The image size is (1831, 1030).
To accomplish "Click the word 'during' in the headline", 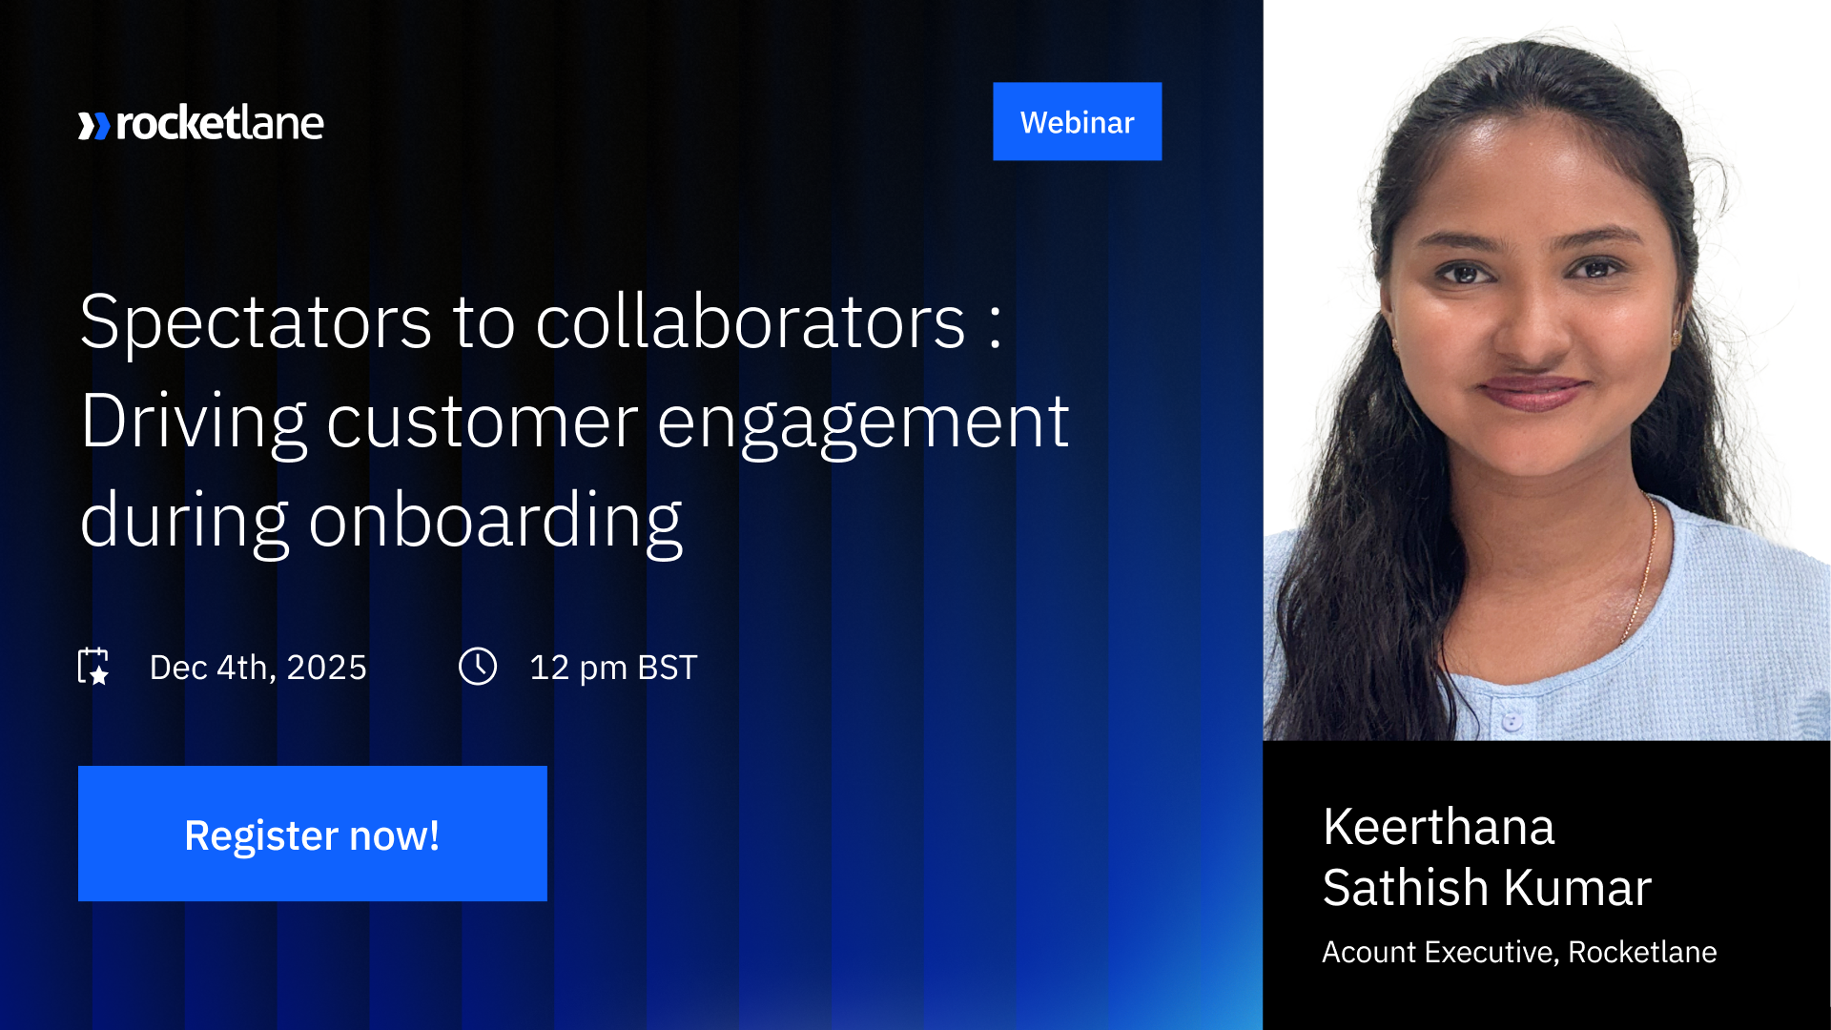I will click(x=184, y=521).
